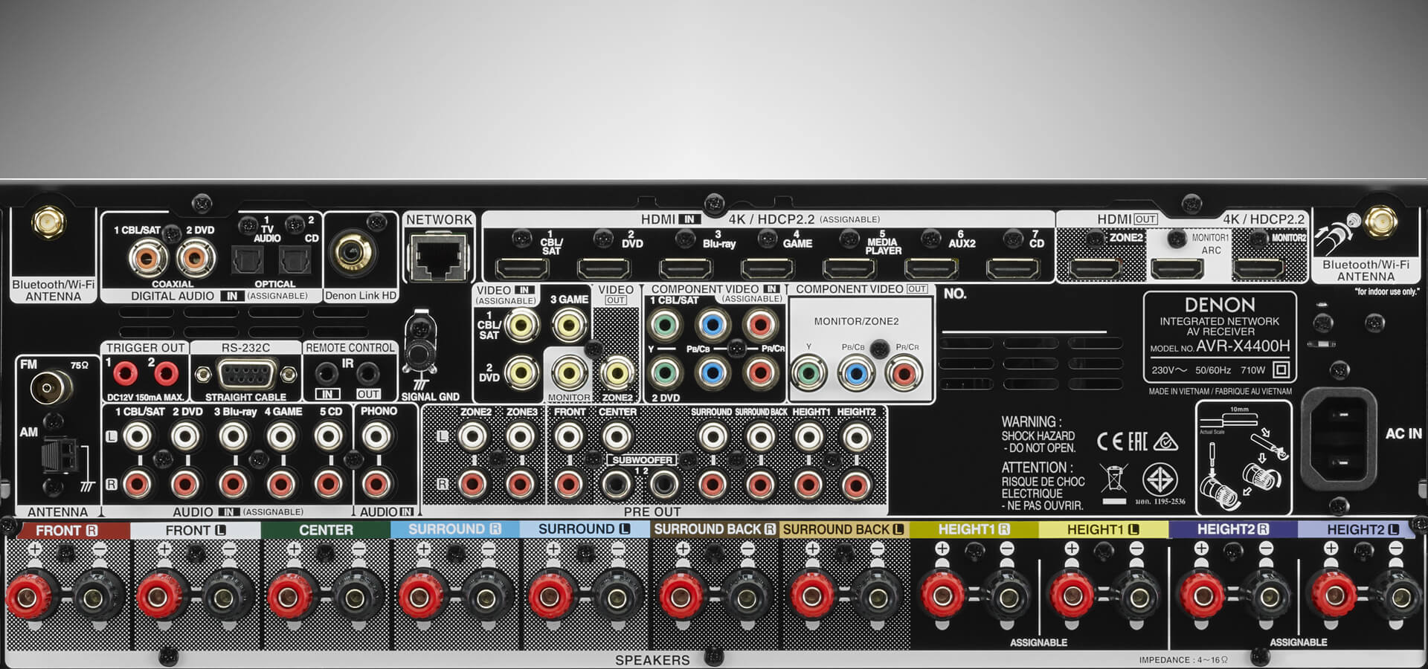Click the WARNING shock hazard text
The width and height of the screenshot is (1428, 669).
pyautogui.click(x=1038, y=435)
